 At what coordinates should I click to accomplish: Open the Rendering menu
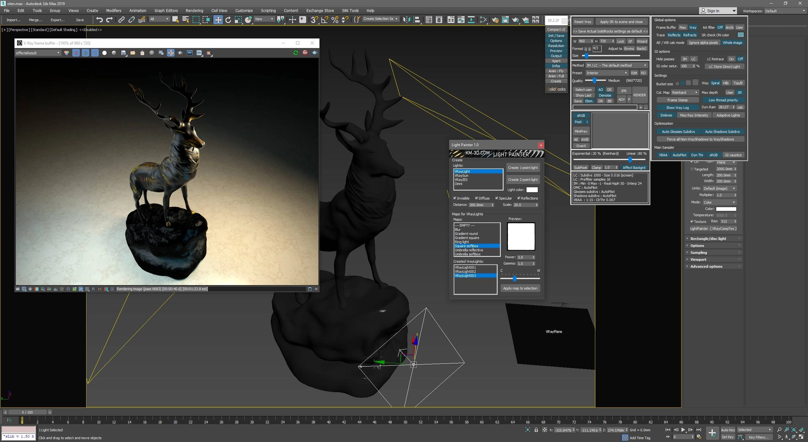(194, 10)
